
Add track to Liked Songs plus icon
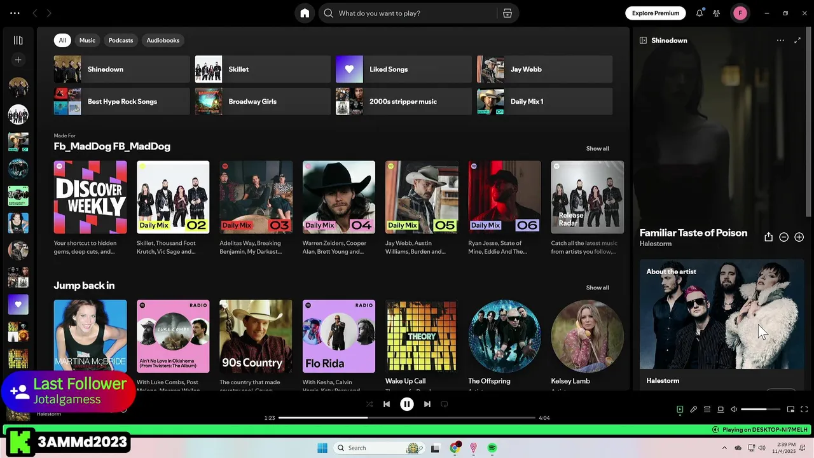point(799,237)
